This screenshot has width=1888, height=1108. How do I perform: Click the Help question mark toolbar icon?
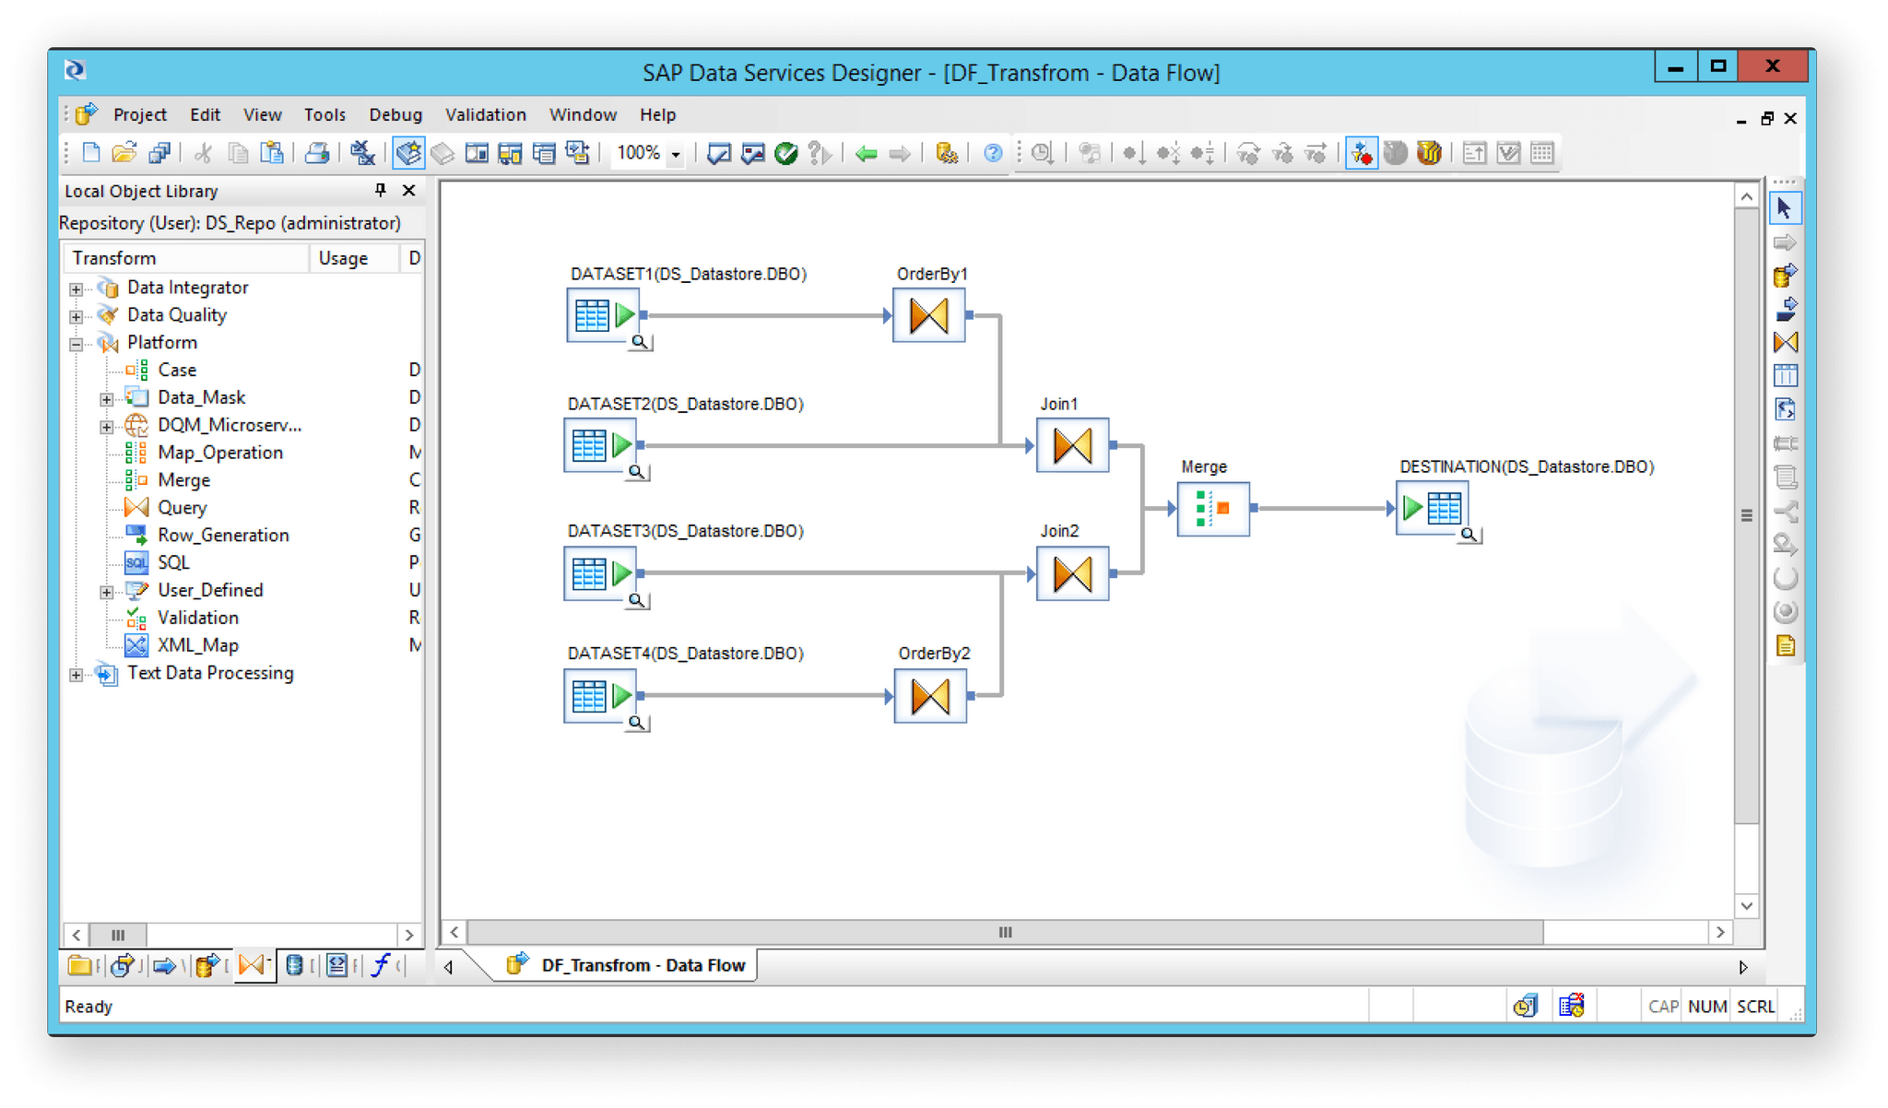click(993, 153)
